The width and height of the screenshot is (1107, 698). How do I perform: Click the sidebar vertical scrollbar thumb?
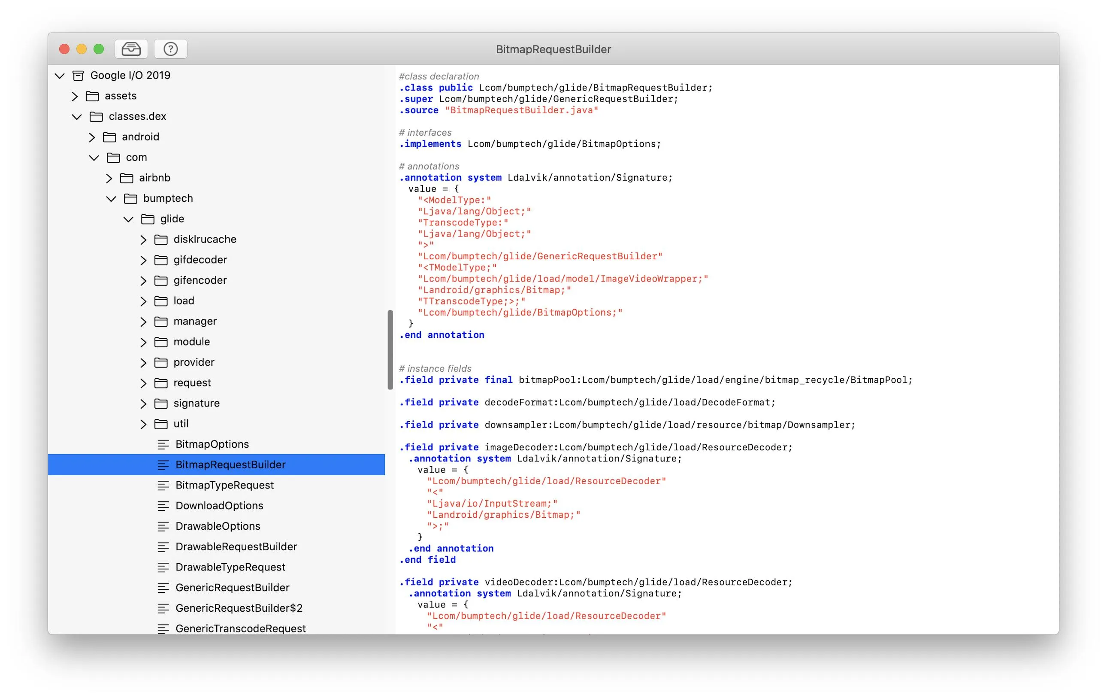pos(390,350)
